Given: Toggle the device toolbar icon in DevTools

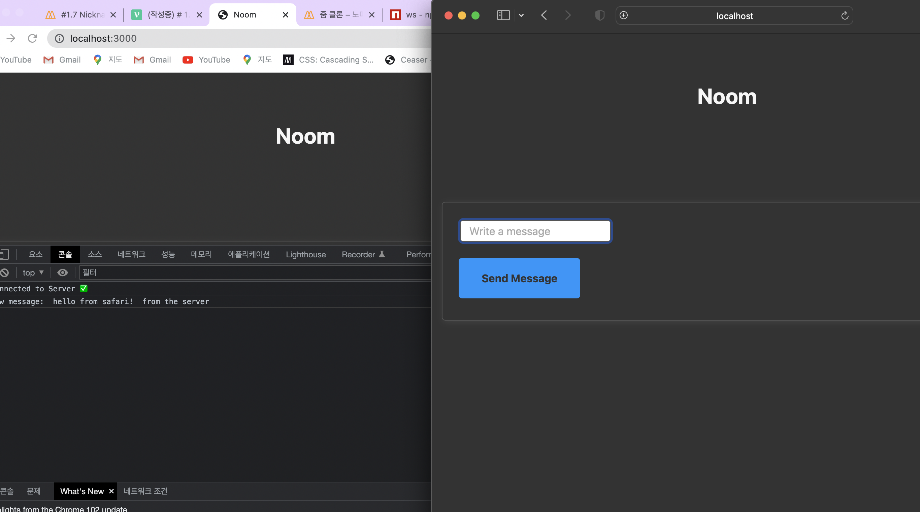Looking at the screenshot, I should pos(5,254).
